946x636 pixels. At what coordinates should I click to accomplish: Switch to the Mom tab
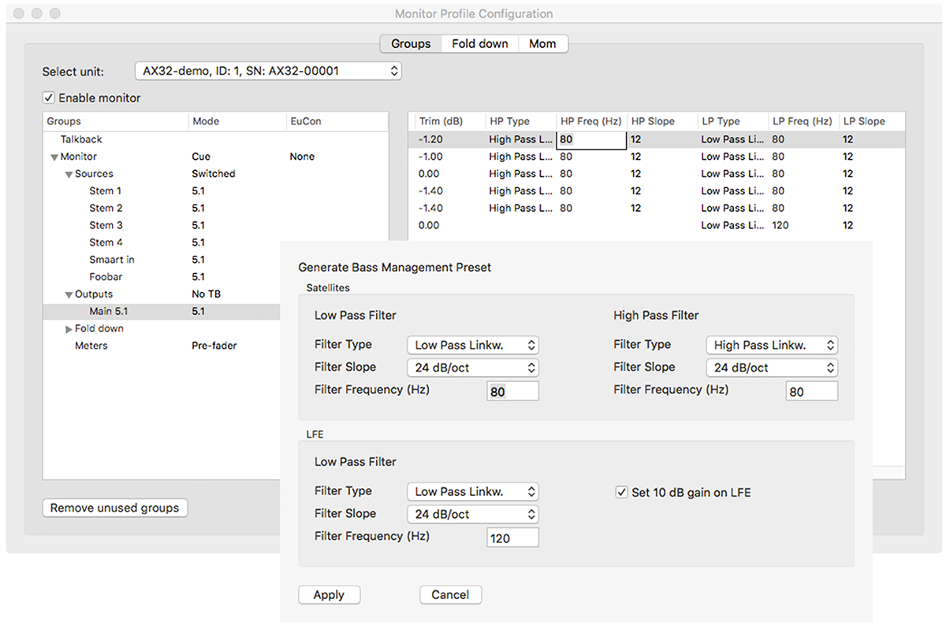tap(542, 44)
